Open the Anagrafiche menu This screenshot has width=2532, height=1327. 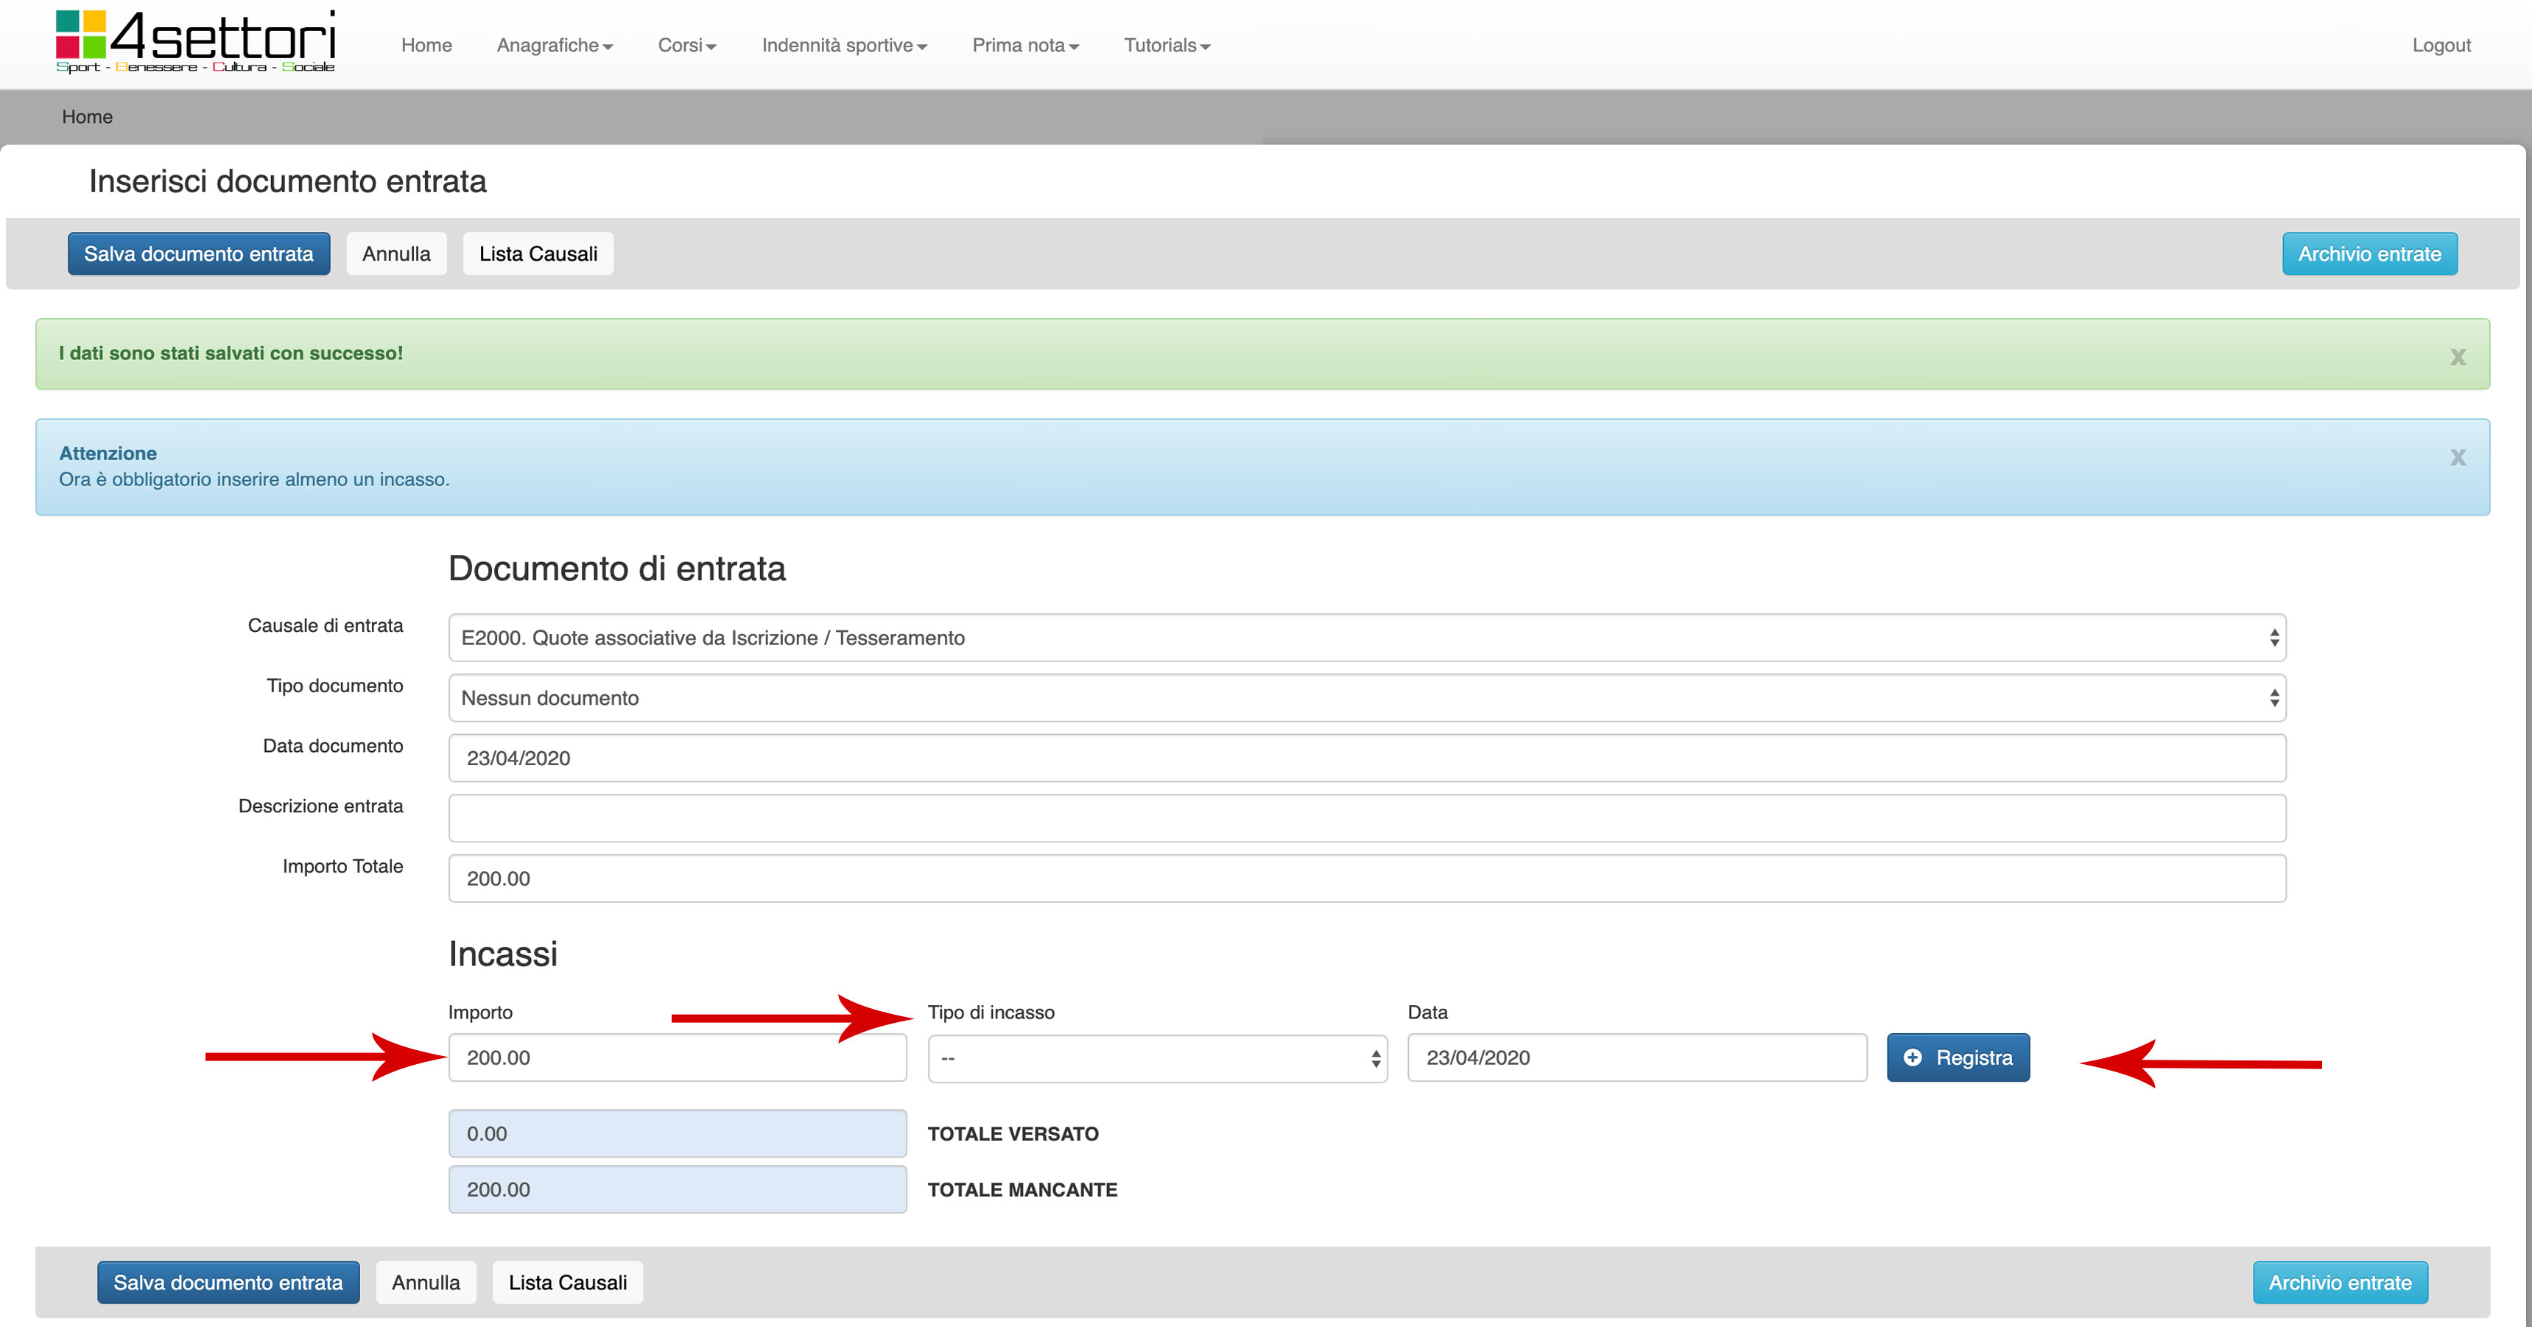click(x=555, y=45)
